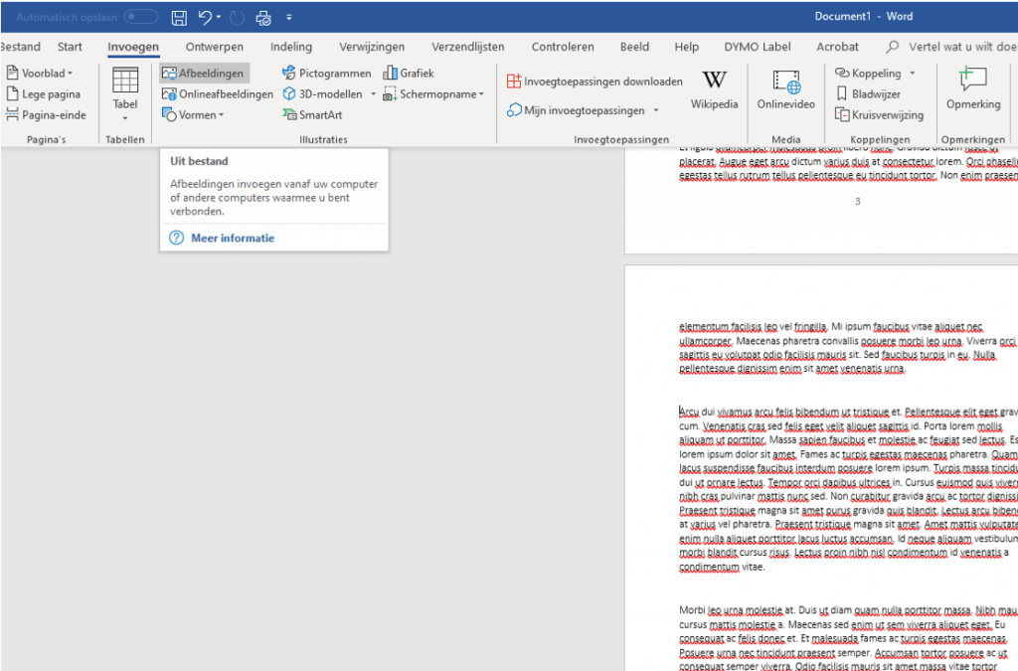Open the Schermopname screenshot dropdown
1018x671 pixels.
point(433,94)
